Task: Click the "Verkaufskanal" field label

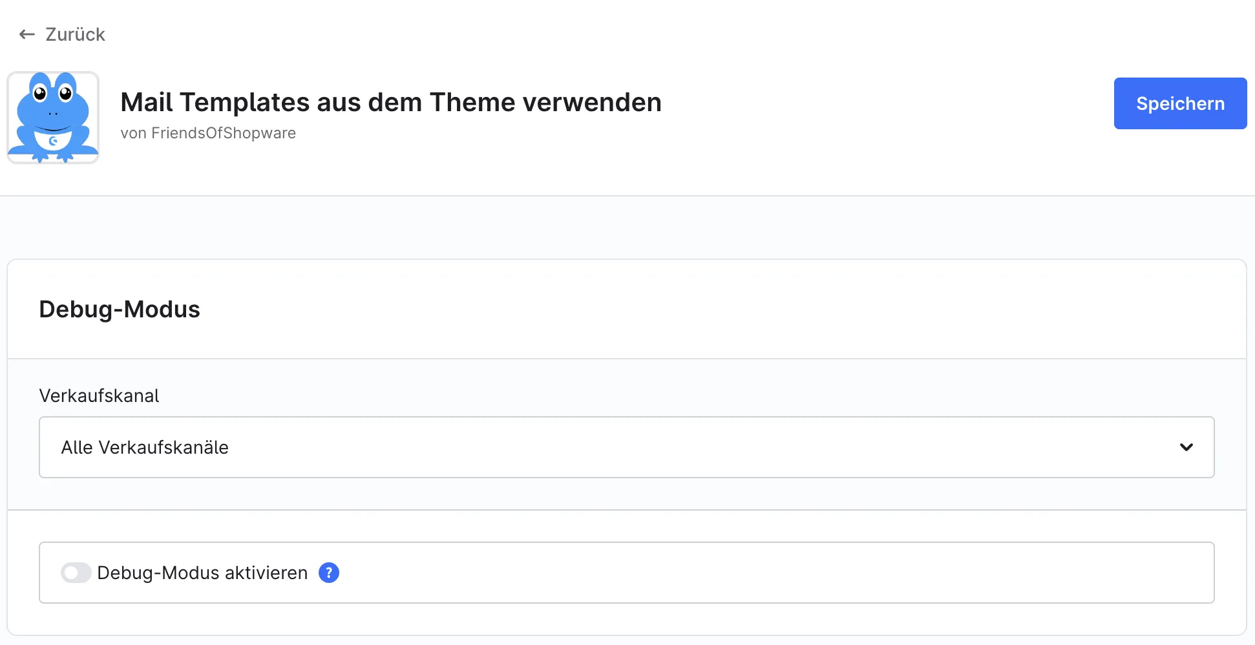Action: coord(99,396)
